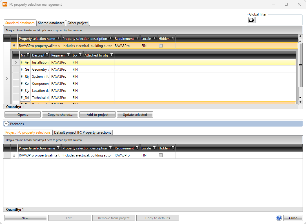This screenshot has width=306, height=224.
Task: Click the Packages header label
Action: pos(17,124)
